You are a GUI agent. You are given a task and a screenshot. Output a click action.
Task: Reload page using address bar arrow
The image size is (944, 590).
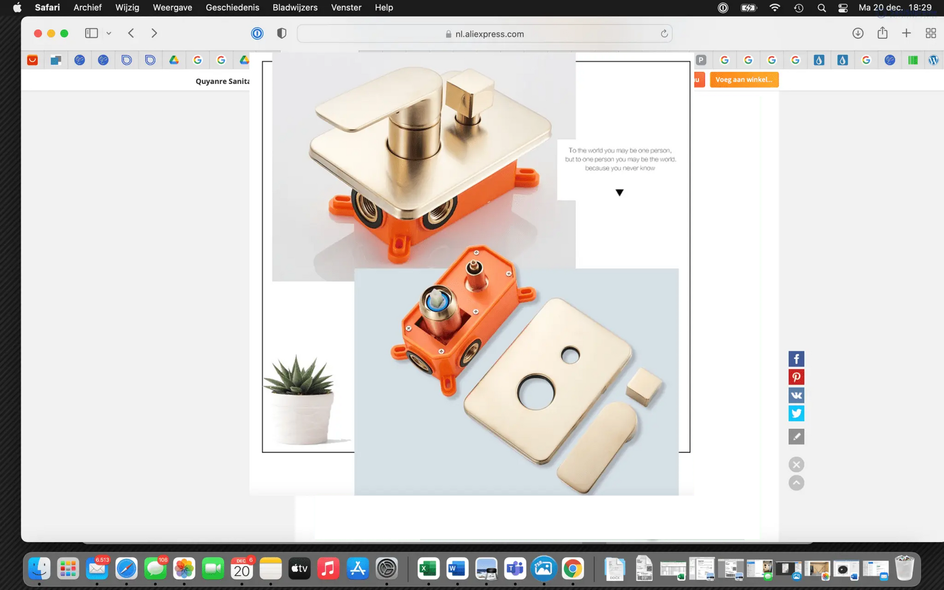coord(664,33)
